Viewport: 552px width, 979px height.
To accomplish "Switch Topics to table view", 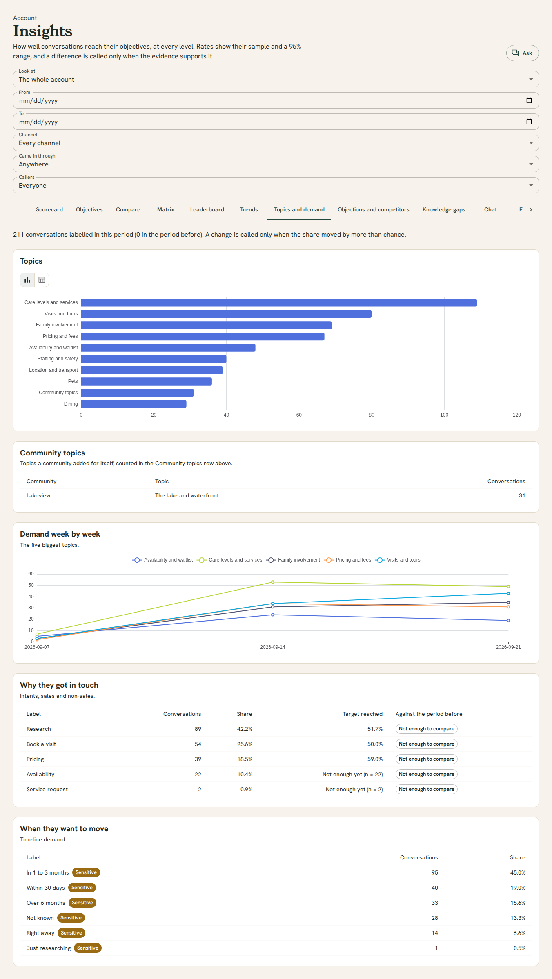I will [x=42, y=280].
